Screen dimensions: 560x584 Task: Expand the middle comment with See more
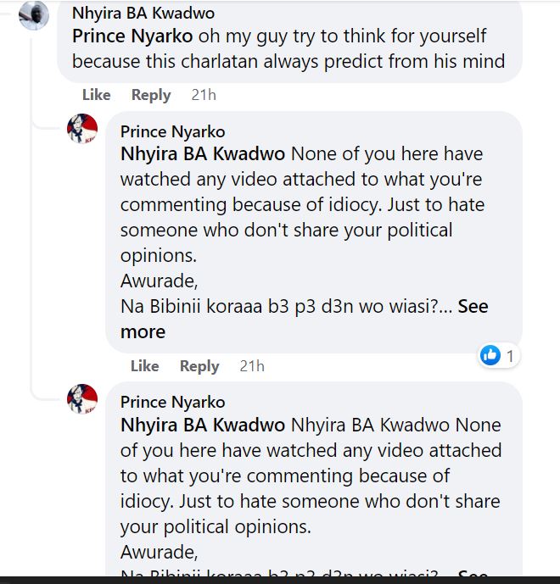(x=473, y=307)
